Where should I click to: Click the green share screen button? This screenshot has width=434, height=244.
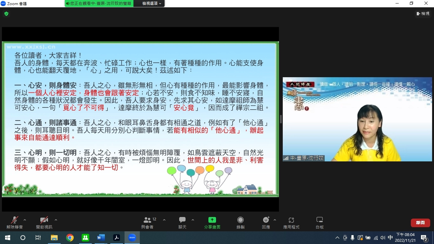[212, 222]
